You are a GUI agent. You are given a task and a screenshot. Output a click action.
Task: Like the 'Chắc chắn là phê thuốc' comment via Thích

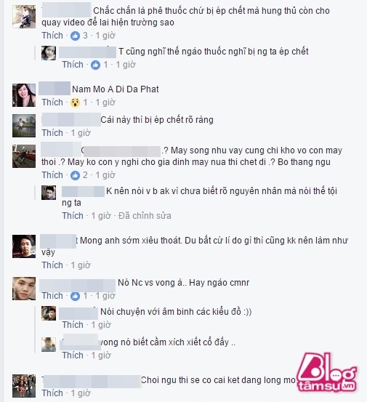52,36
